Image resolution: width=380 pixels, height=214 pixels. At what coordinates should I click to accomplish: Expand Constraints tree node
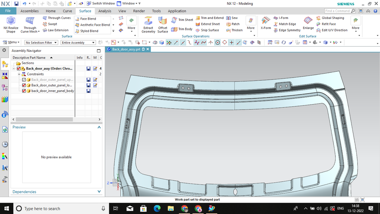click(x=19, y=74)
